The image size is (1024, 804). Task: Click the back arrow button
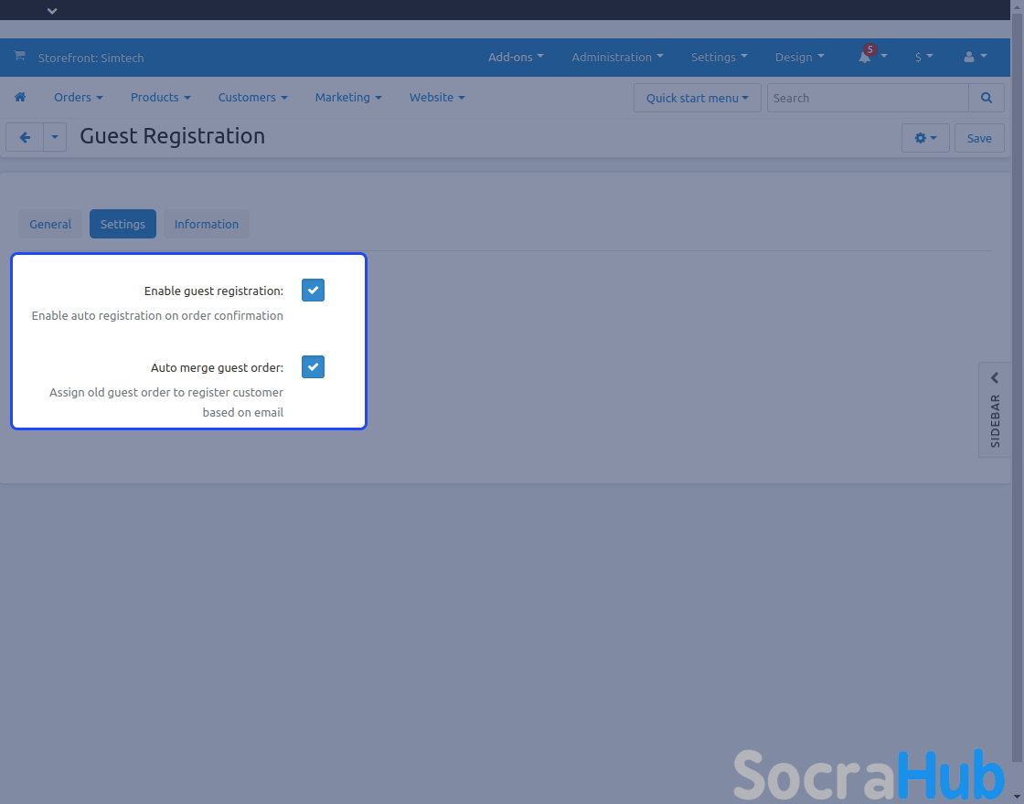pyautogui.click(x=25, y=137)
